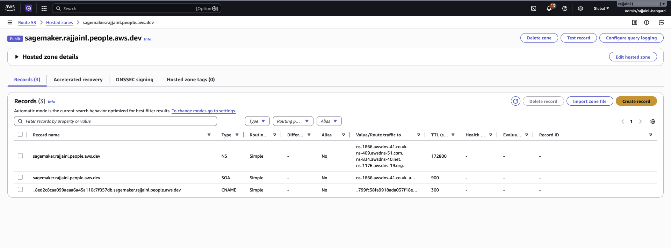Refresh the records table

515,101
